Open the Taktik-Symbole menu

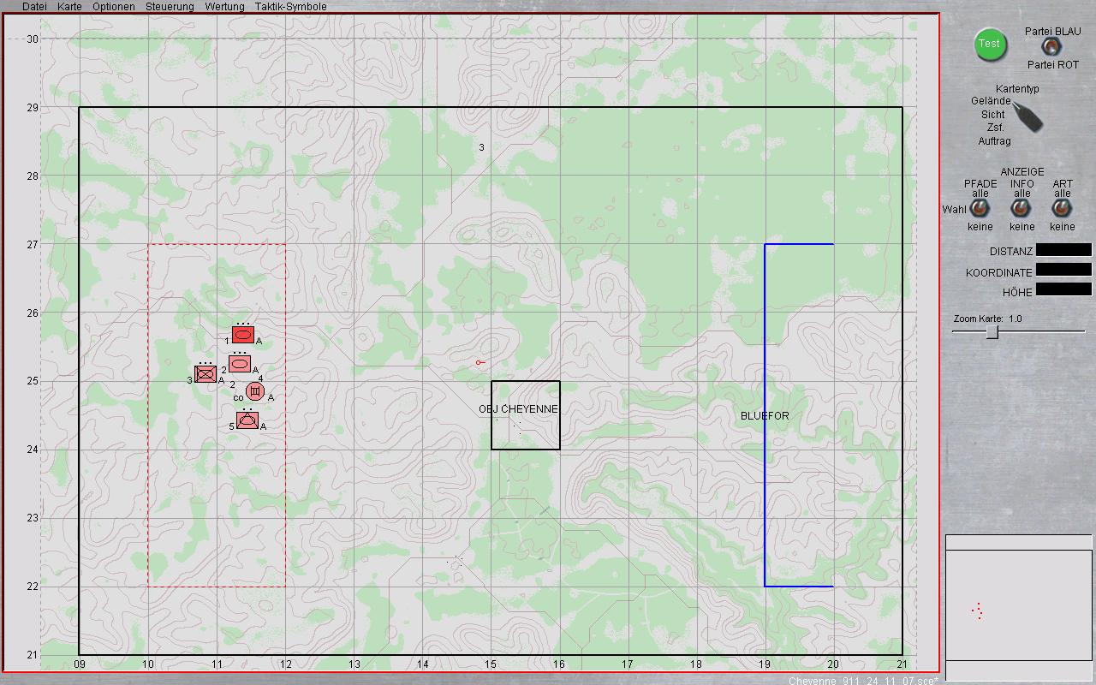click(x=290, y=7)
